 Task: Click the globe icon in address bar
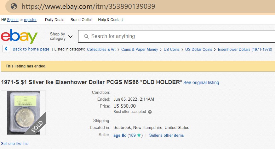click(x=14, y=6)
